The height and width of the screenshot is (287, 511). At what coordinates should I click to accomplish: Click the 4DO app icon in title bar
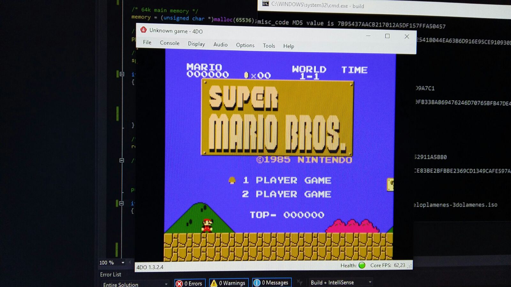click(x=143, y=30)
